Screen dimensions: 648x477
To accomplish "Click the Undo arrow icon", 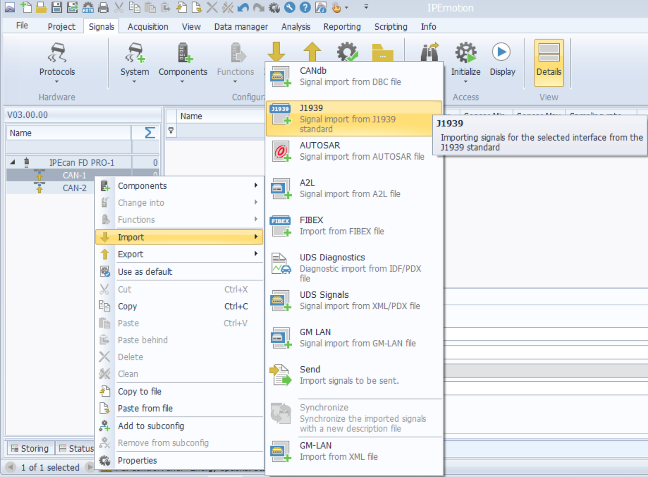I will click(x=243, y=8).
